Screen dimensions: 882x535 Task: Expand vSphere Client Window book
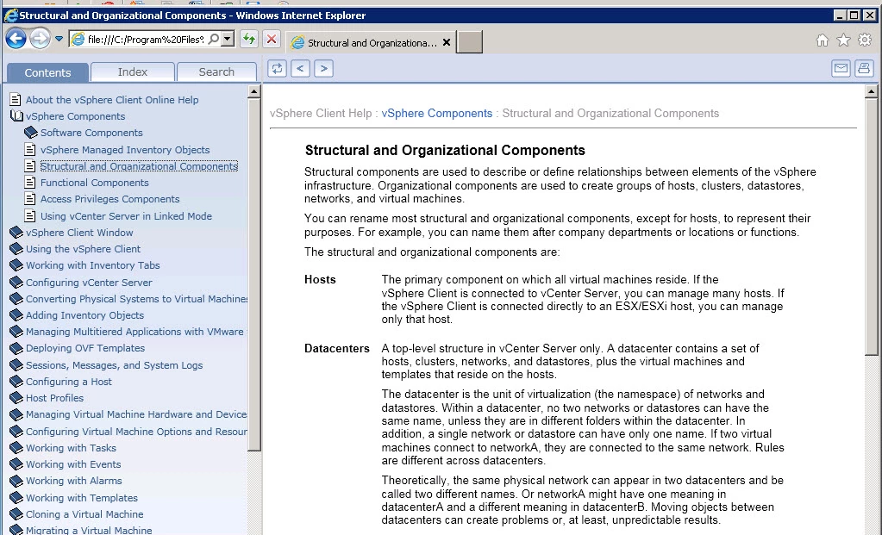[16, 232]
